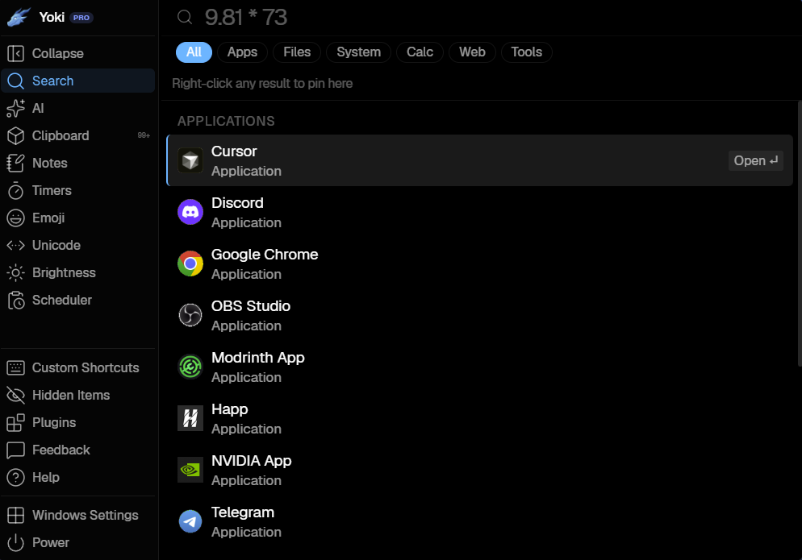Image resolution: width=802 pixels, height=560 pixels.
Task: Click the Open button on Cursor row
Action: click(755, 160)
